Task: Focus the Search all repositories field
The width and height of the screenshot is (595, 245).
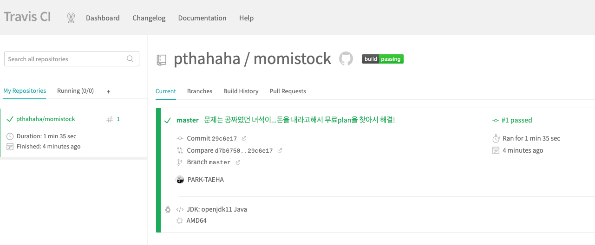Action: 72,59
